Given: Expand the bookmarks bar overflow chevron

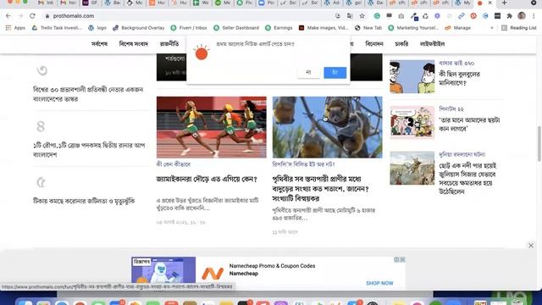Looking at the screenshot, I should 492,28.
